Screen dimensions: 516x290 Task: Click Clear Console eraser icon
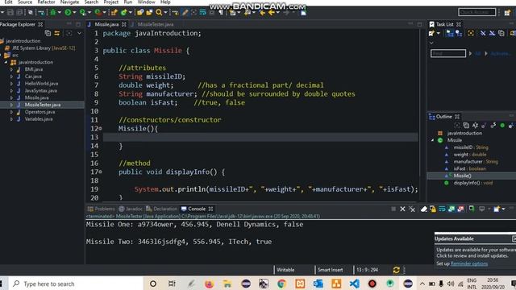click(424, 209)
